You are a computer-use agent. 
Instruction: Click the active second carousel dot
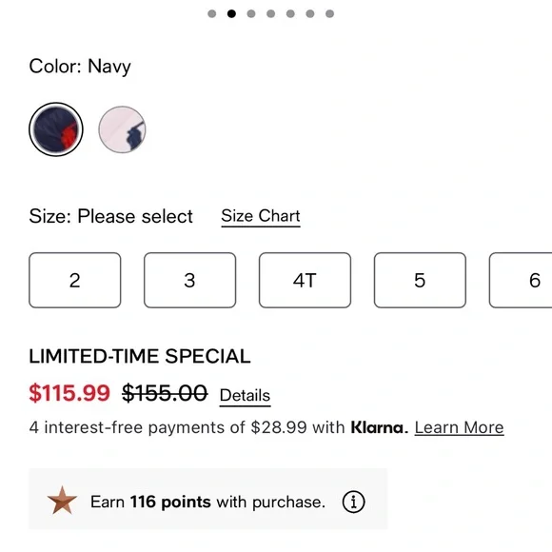pos(231,13)
